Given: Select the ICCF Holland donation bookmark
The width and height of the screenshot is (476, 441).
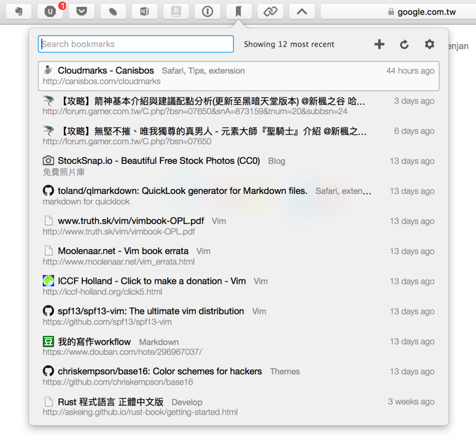Looking at the screenshot, I should [x=151, y=281].
